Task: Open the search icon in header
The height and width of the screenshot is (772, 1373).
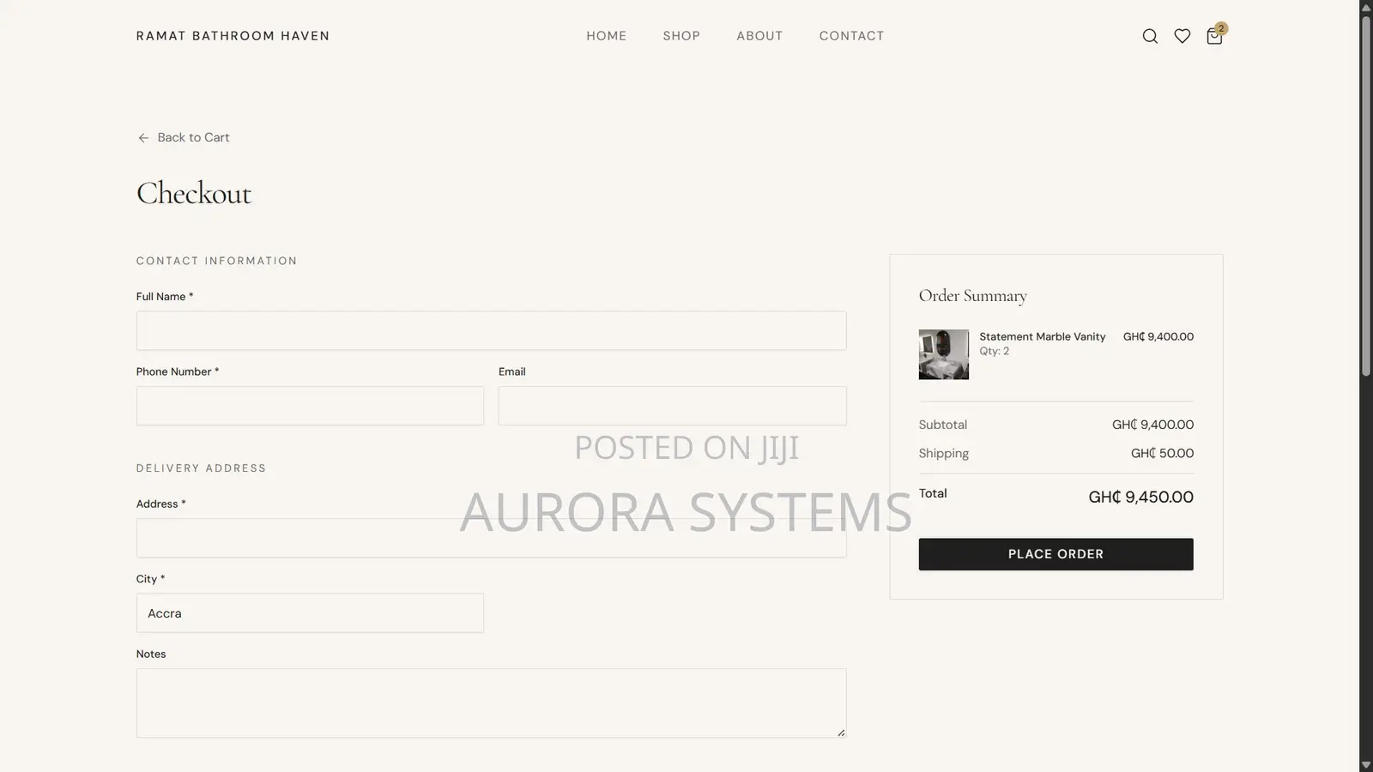Action: click(x=1150, y=36)
